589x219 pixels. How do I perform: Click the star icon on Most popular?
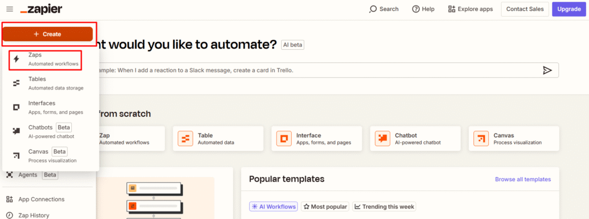point(306,206)
